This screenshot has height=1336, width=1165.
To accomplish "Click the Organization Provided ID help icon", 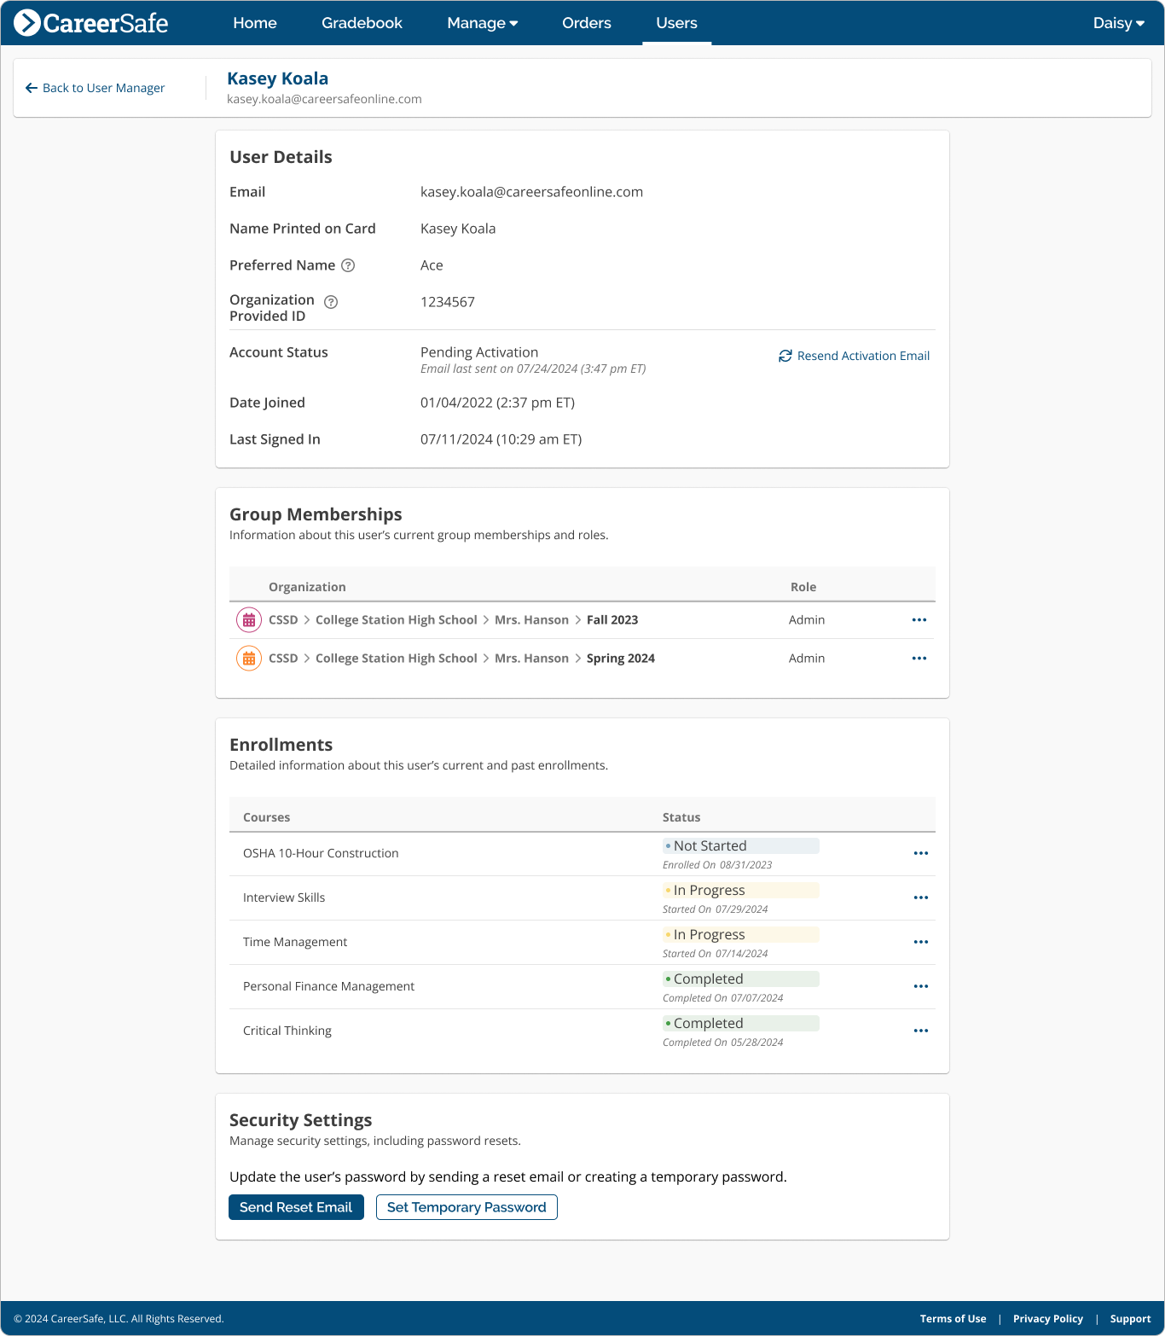I will pyautogui.click(x=332, y=301).
